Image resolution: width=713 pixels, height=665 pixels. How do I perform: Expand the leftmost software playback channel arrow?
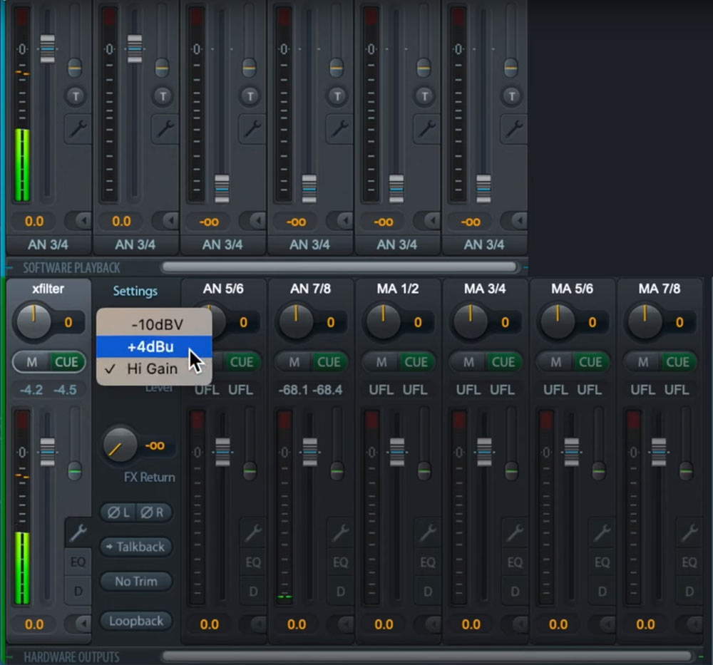(x=79, y=221)
